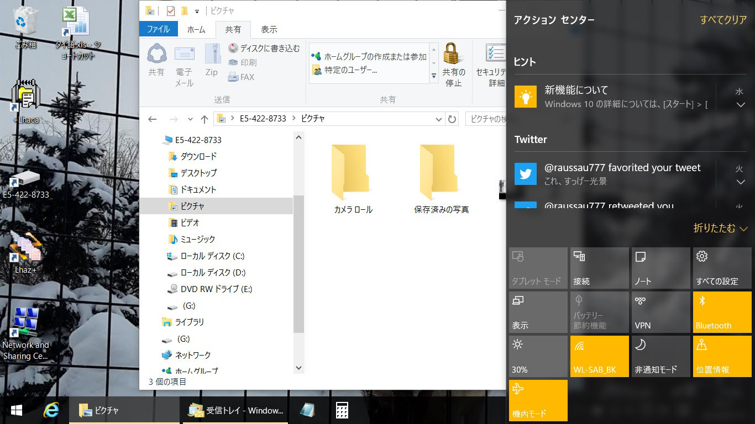This screenshot has width=755, height=424.
Task: Choose 特定のユーザー share option
Action: [x=345, y=70]
